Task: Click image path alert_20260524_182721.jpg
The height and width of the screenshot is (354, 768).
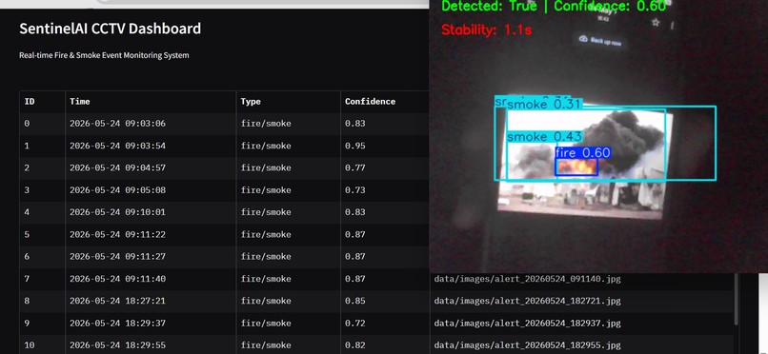Action: tap(528, 301)
